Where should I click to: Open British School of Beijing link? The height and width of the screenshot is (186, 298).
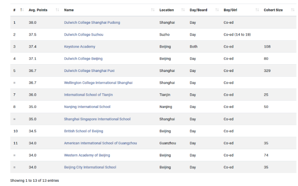click(x=84, y=131)
